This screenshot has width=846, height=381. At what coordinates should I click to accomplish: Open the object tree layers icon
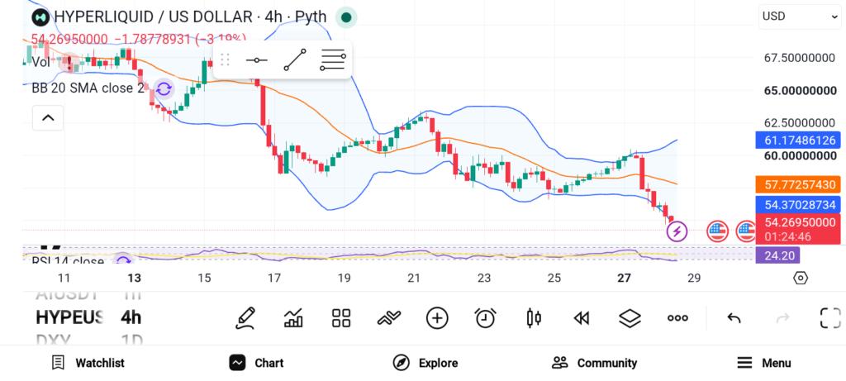pos(630,318)
